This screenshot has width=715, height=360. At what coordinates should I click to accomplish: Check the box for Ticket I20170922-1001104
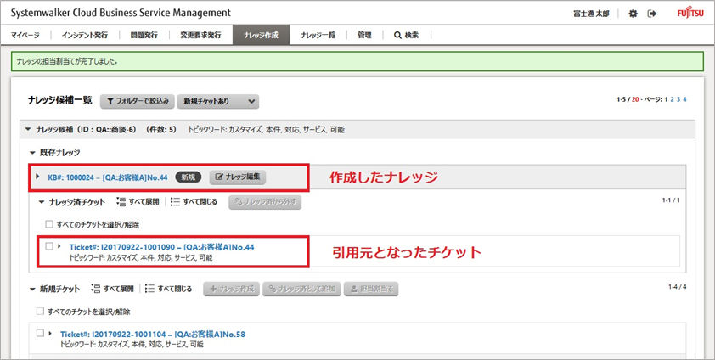(40, 334)
